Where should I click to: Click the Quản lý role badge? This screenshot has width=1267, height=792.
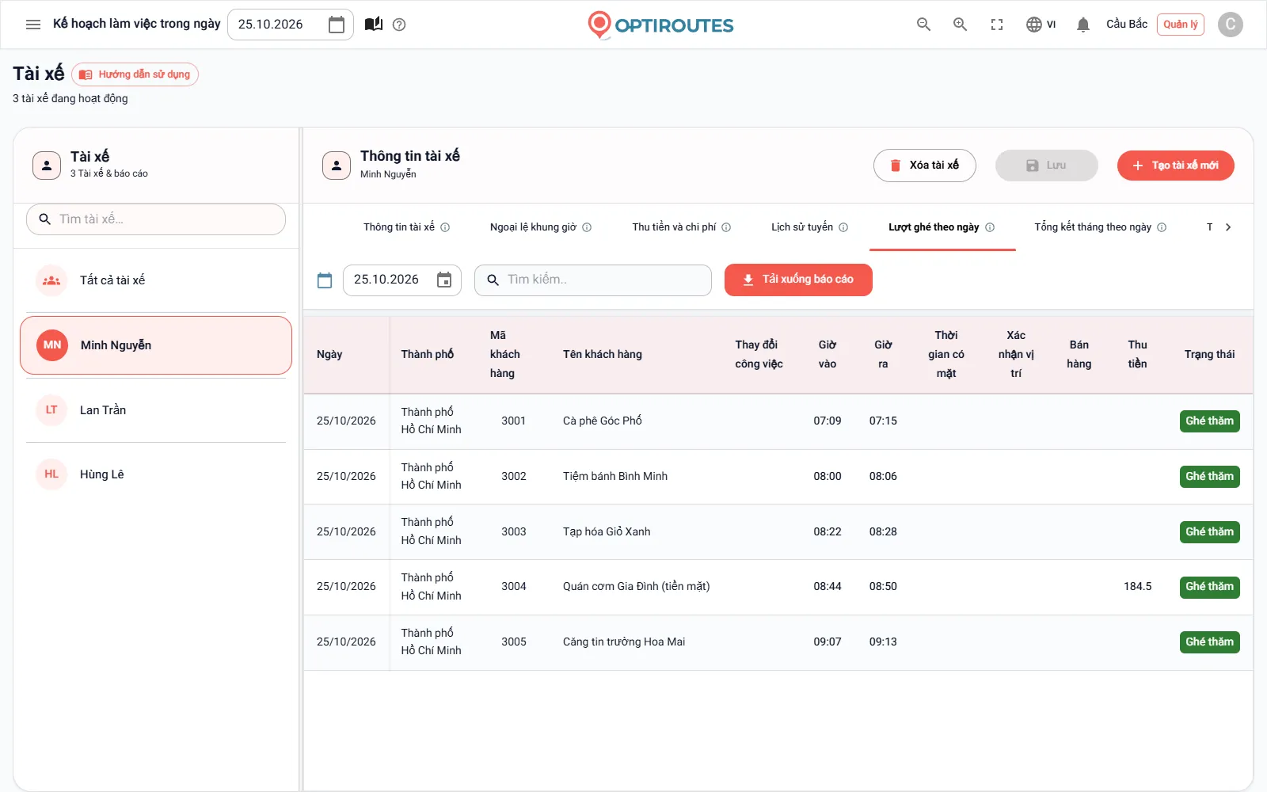tap(1181, 25)
